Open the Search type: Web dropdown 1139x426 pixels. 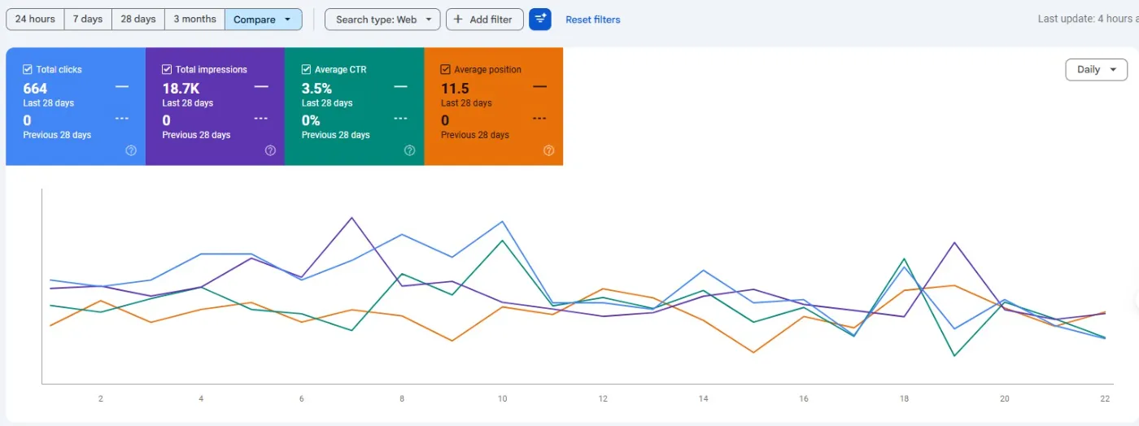coord(382,20)
